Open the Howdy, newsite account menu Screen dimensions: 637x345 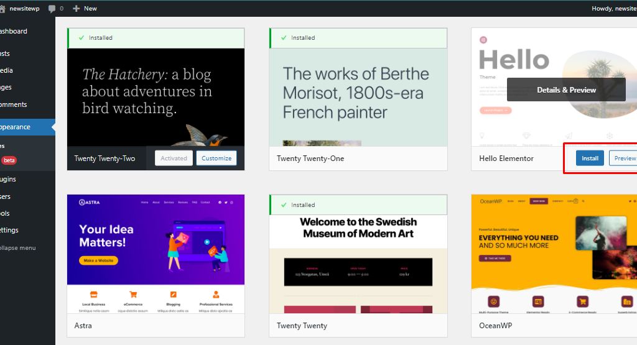pos(614,9)
